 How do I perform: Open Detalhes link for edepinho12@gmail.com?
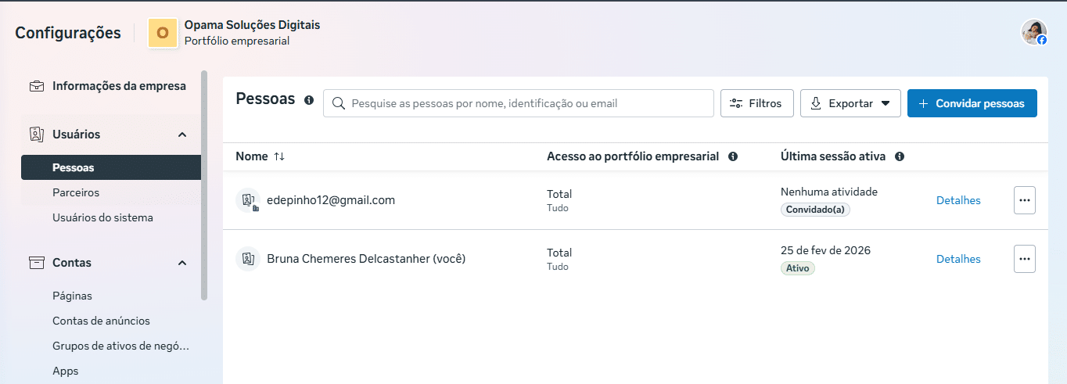click(x=958, y=200)
